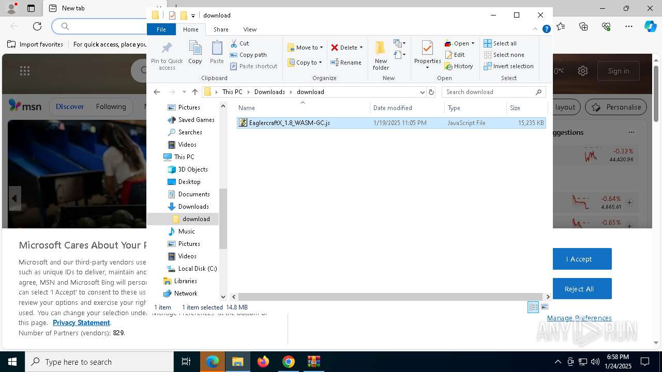Click Select all in the ribbon
Image resolution: width=662 pixels, height=372 pixels.
tap(500, 43)
